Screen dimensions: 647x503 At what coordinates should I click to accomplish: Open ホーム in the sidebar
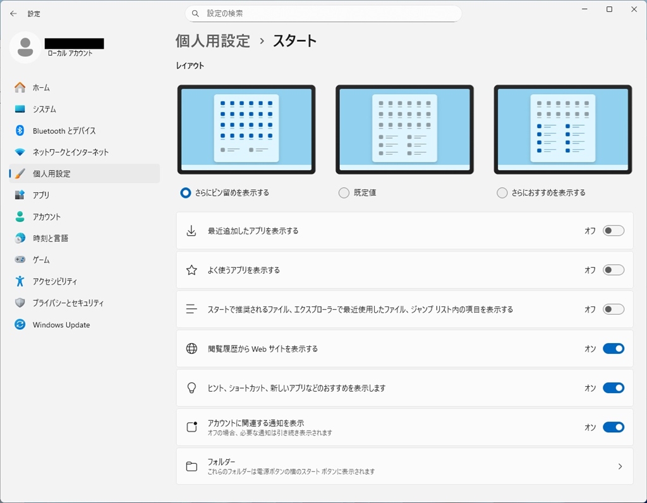(x=85, y=87)
